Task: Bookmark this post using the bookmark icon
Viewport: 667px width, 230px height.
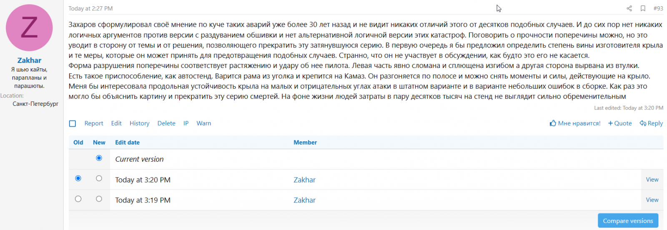Action: [643, 8]
